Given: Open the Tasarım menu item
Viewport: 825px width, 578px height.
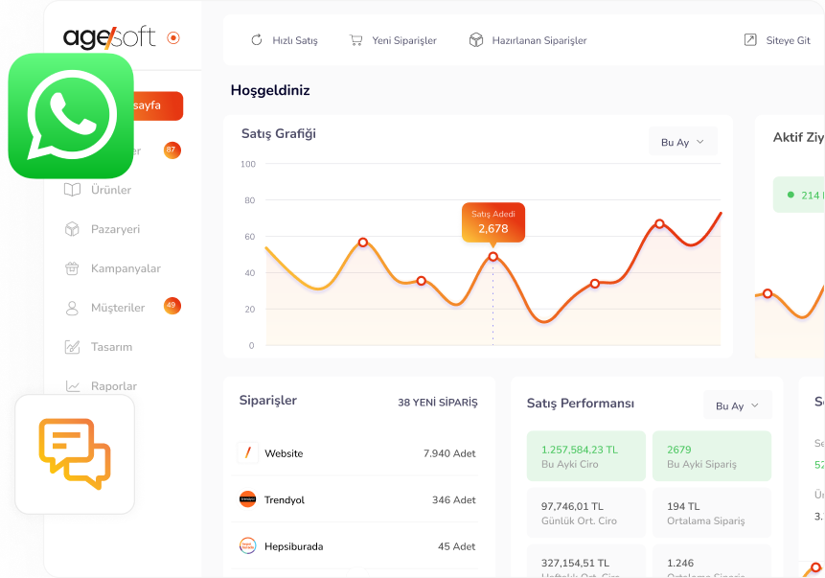Looking at the screenshot, I should 111,347.
